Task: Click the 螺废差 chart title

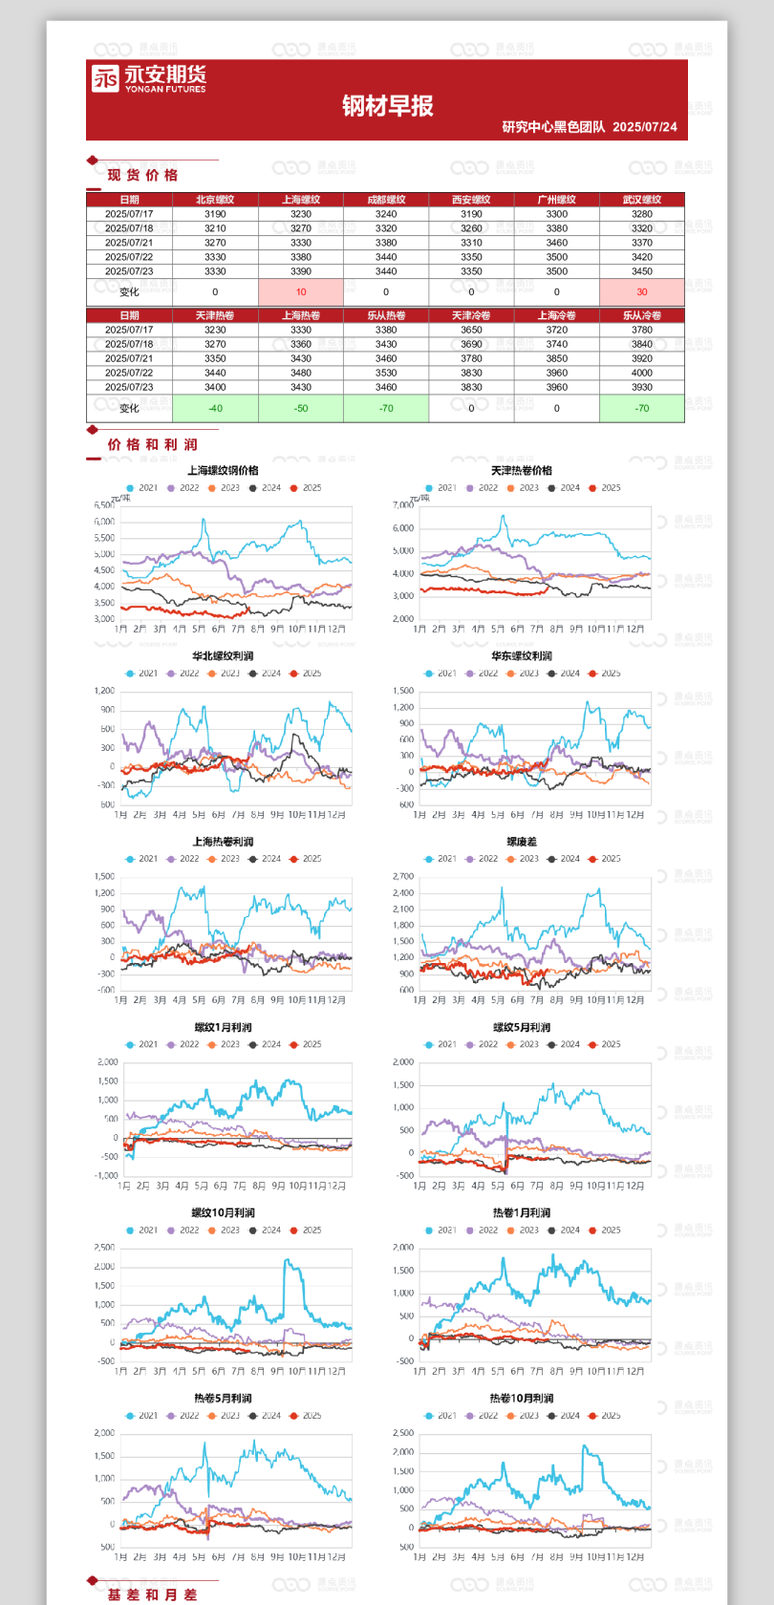Action: point(522,842)
